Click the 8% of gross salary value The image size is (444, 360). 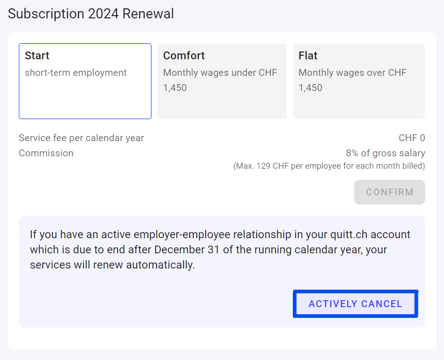(385, 153)
